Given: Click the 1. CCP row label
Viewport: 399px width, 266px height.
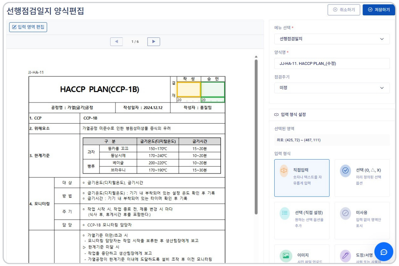Looking at the screenshot, I should 35,118.
